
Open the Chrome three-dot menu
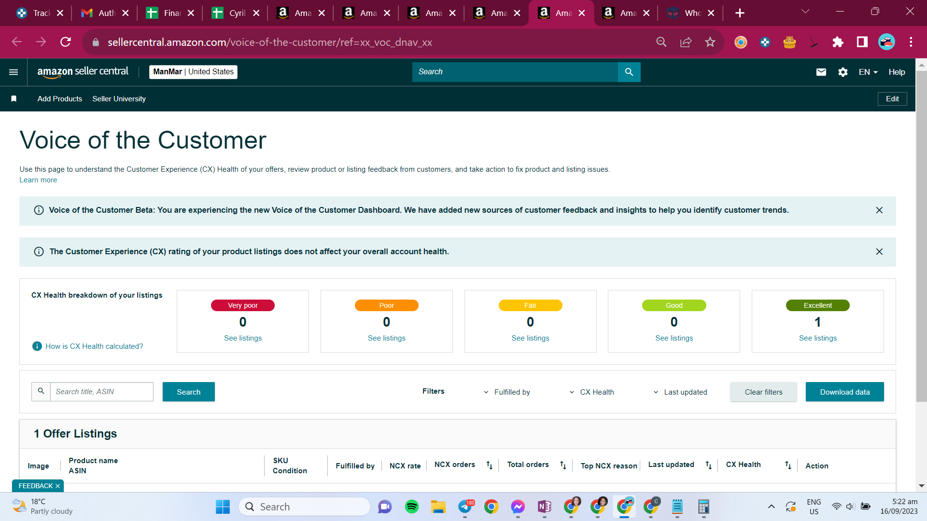[911, 42]
